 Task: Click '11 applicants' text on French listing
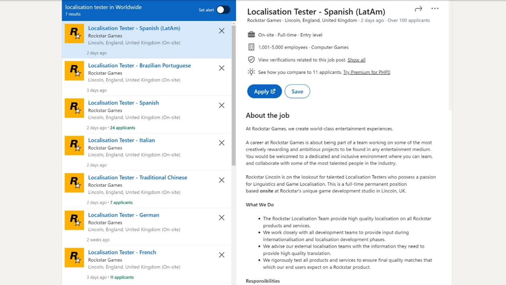pyautogui.click(x=122, y=278)
